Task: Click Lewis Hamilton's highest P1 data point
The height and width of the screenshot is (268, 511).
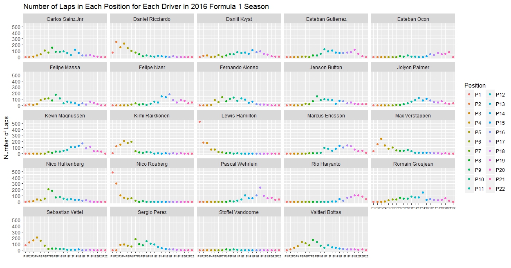Action: pos(199,122)
